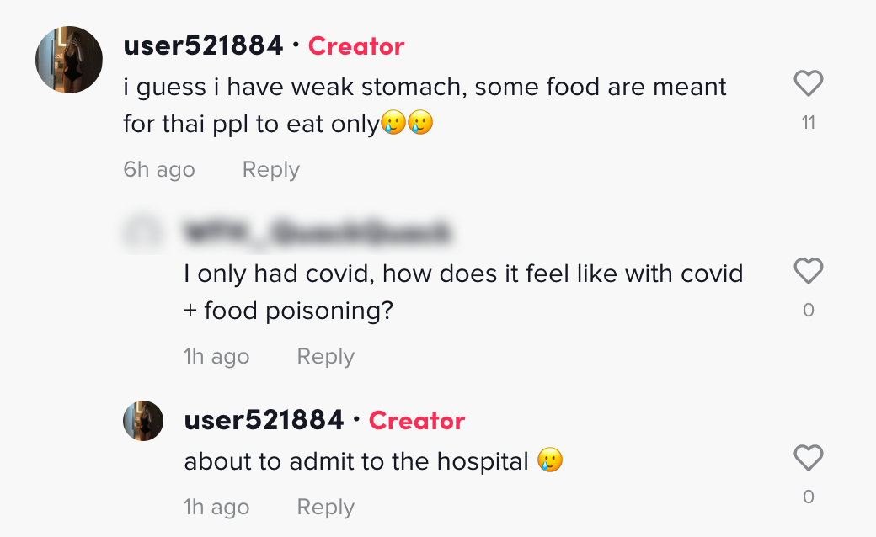The height and width of the screenshot is (537, 876).
Task: Tap the heart on the covid question comment
Action: coord(809,271)
